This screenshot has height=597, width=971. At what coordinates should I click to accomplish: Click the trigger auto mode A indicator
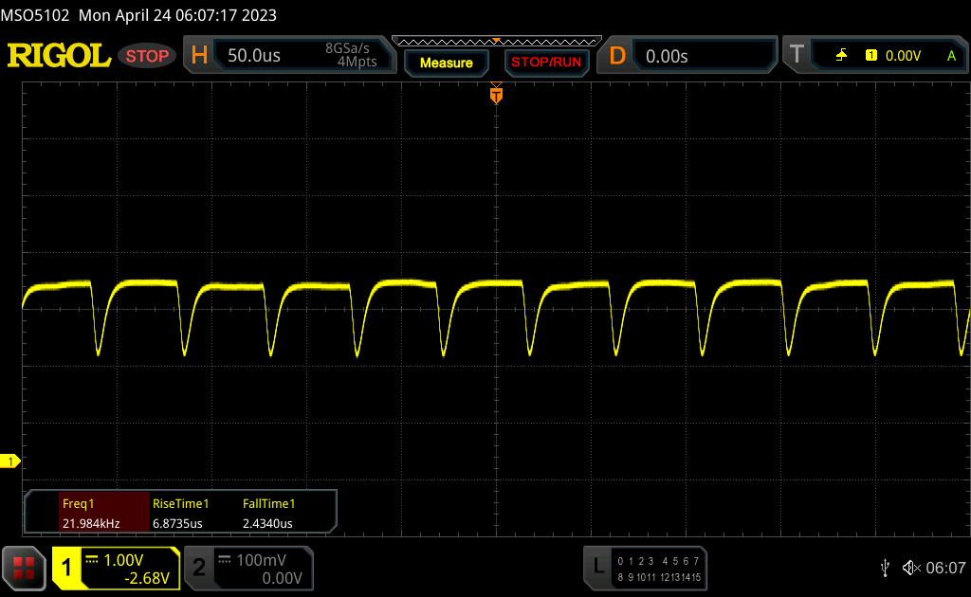(951, 56)
